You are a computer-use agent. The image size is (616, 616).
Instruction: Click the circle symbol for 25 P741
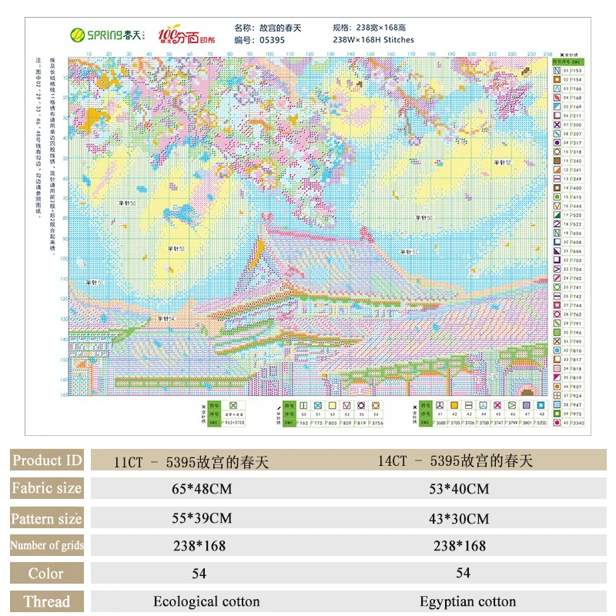tap(557, 287)
